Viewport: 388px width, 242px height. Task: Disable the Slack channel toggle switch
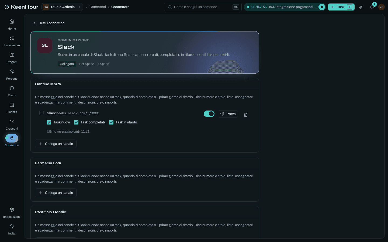(x=209, y=114)
